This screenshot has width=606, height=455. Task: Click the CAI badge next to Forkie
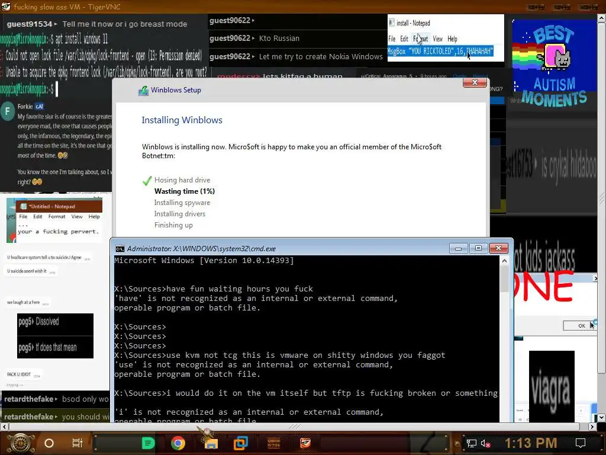40,107
